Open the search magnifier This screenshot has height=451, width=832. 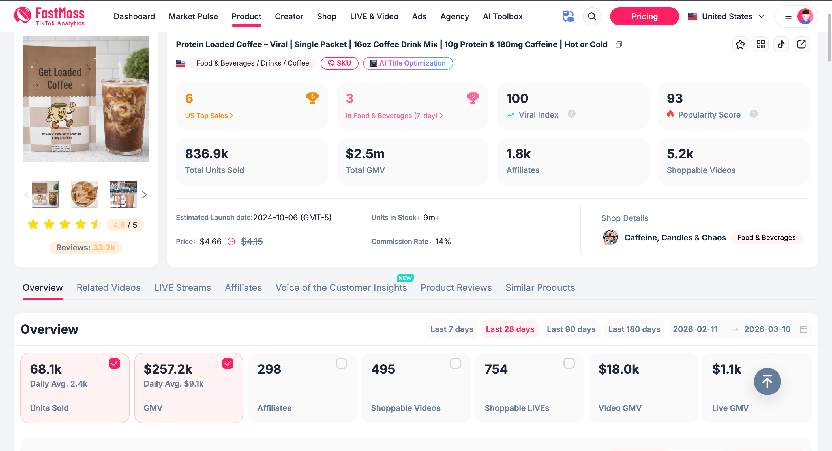(x=592, y=16)
